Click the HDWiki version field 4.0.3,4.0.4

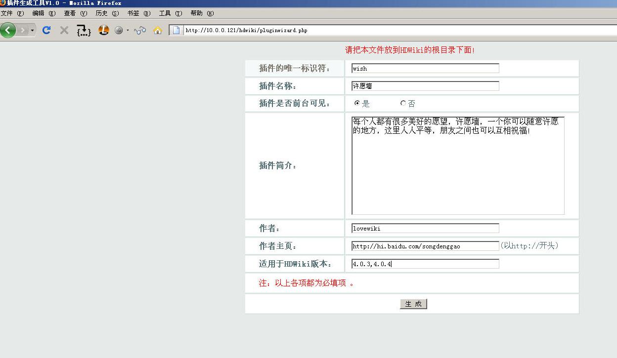click(425, 264)
